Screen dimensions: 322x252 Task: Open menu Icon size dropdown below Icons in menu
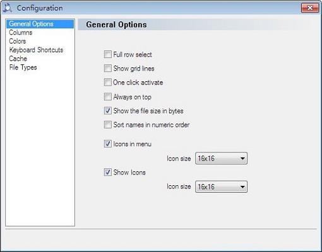221,158
